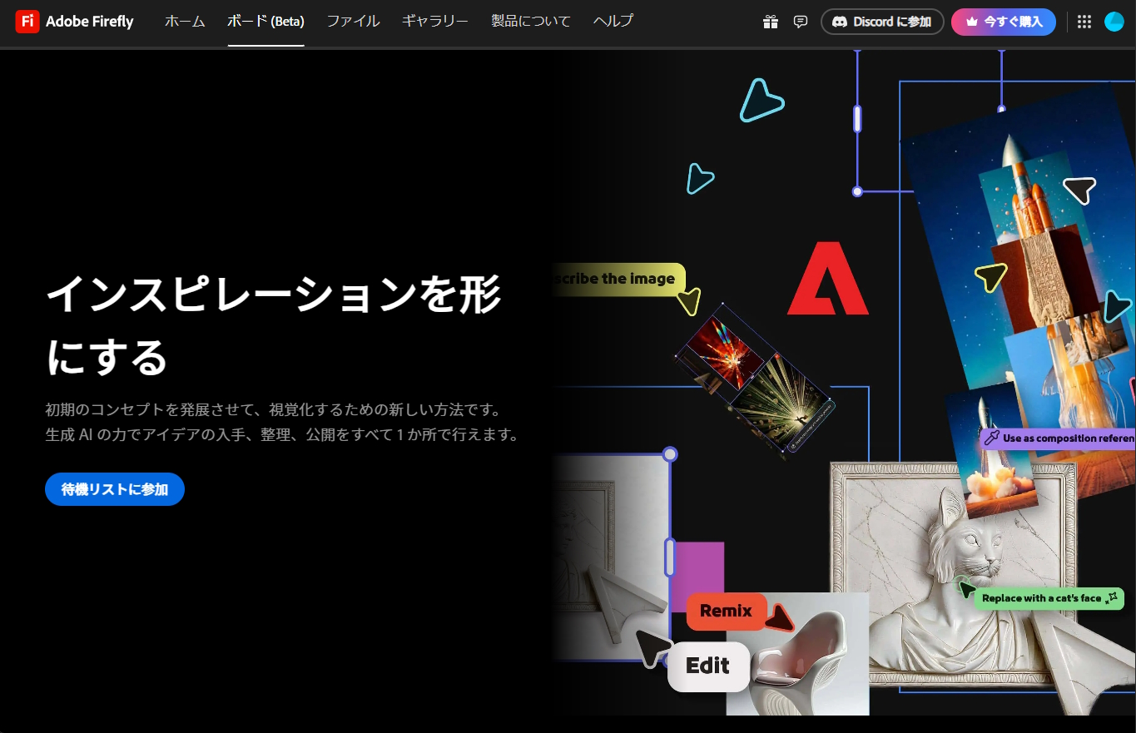Open the Adobe app launcher grid icon
This screenshot has height=733, width=1136.
click(x=1084, y=22)
